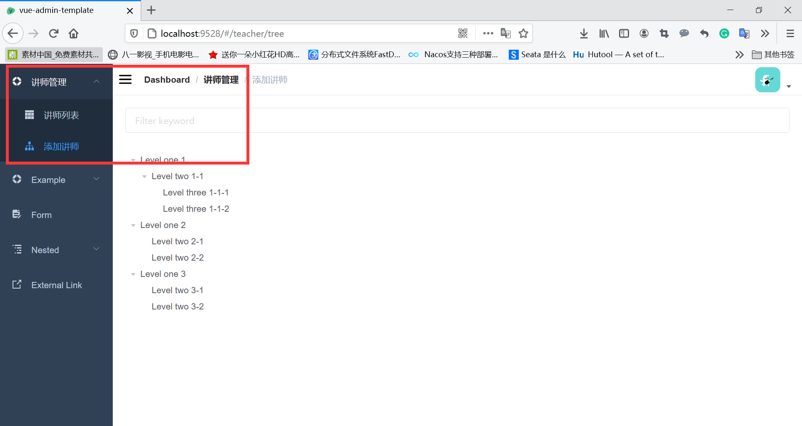The image size is (802, 426).
Task: Open the 分布式文件系统FastD bookmark
Action: coord(355,54)
